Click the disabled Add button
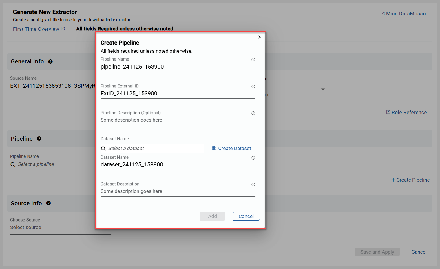This screenshot has height=269, width=440. (212, 216)
